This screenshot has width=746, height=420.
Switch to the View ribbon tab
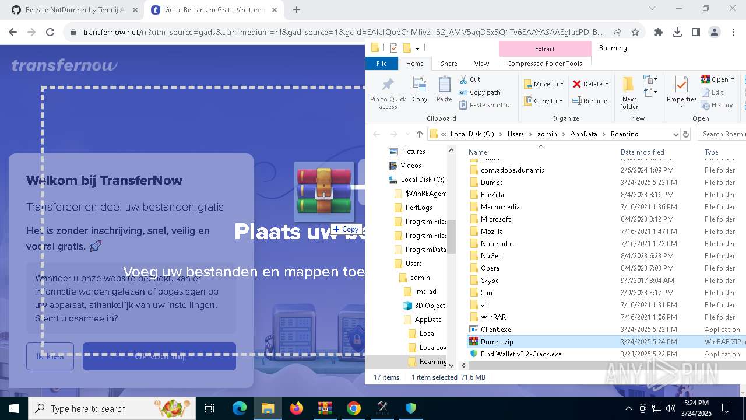coord(481,64)
